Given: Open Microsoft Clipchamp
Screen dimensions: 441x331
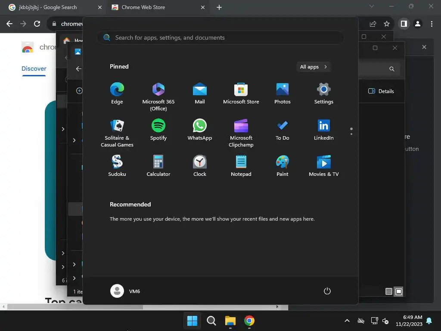Looking at the screenshot, I should [241, 133].
